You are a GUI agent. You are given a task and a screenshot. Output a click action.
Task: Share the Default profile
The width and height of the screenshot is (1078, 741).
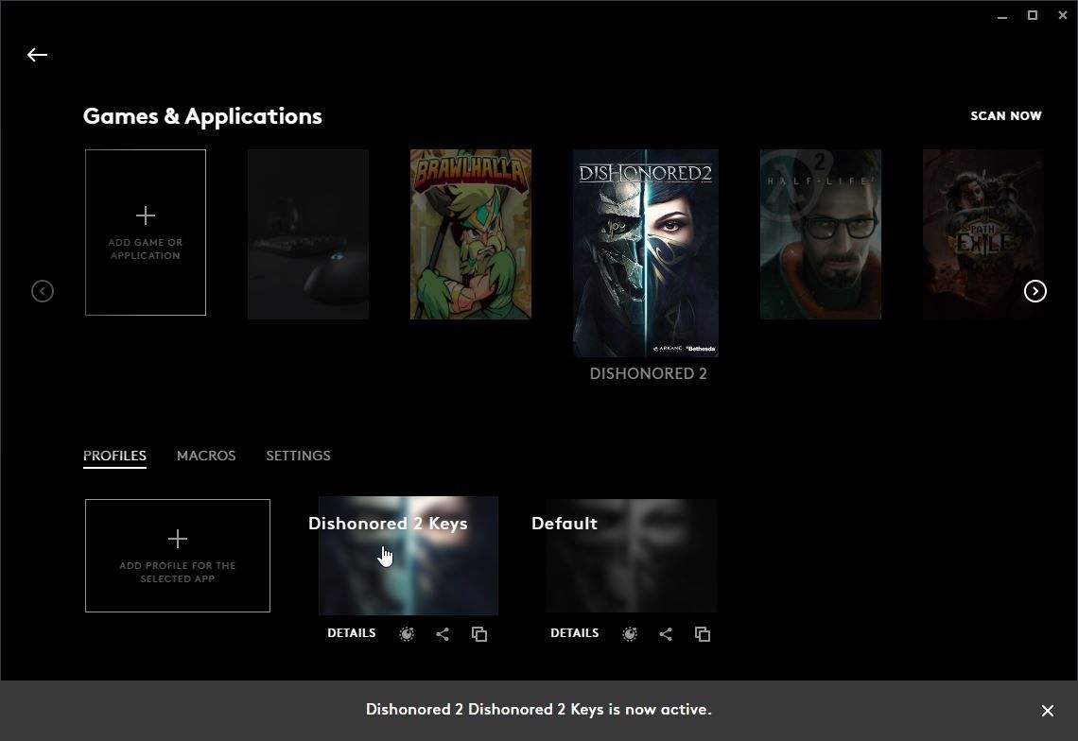[666, 634]
